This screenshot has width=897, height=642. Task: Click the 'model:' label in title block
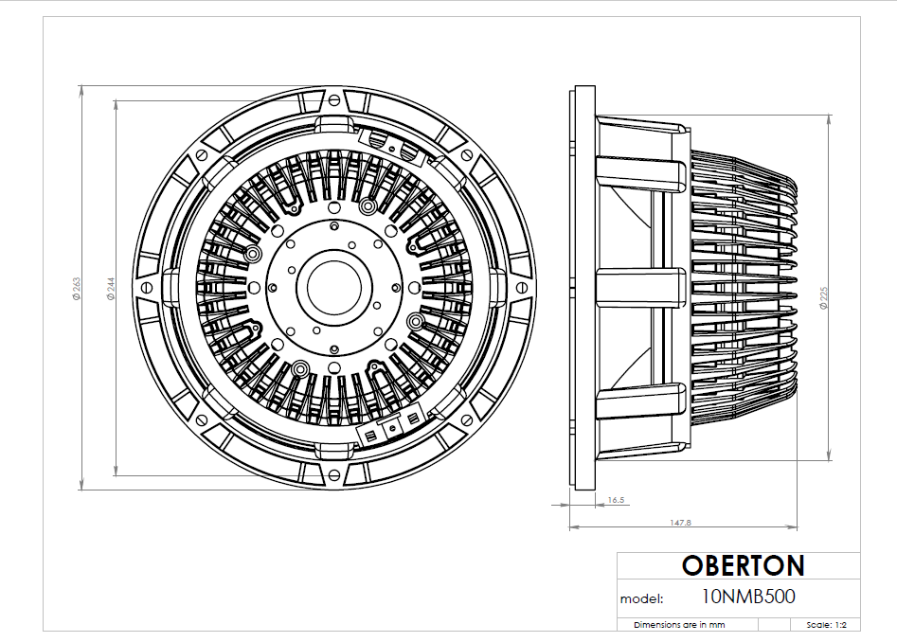click(x=642, y=598)
